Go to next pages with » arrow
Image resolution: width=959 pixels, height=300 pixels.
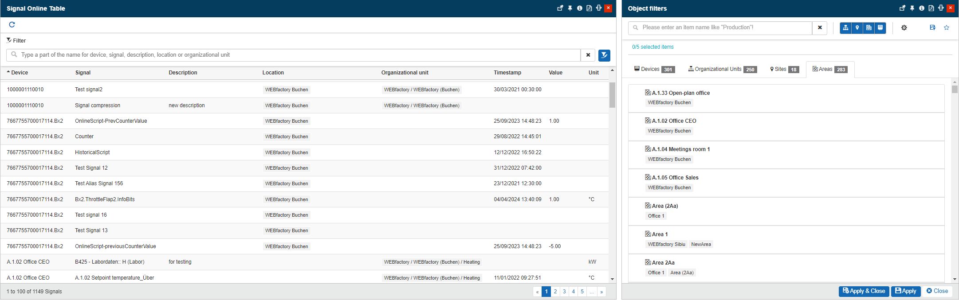click(x=601, y=292)
